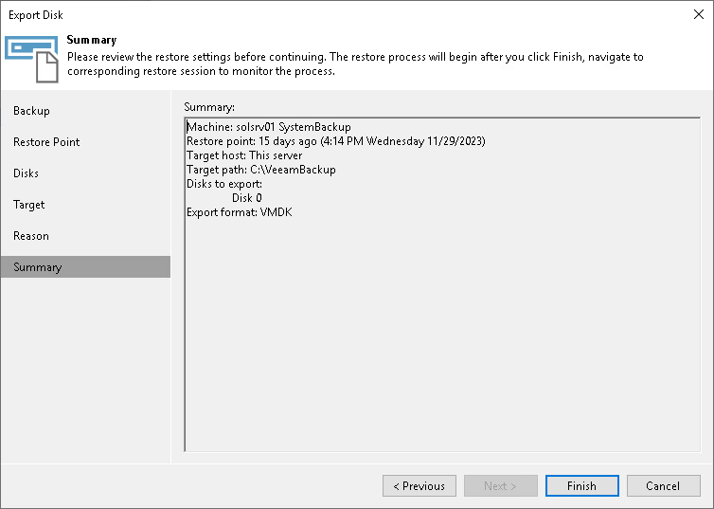Click the Export Disk wizard icon
This screenshot has height=509, width=714.
click(32, 59)
